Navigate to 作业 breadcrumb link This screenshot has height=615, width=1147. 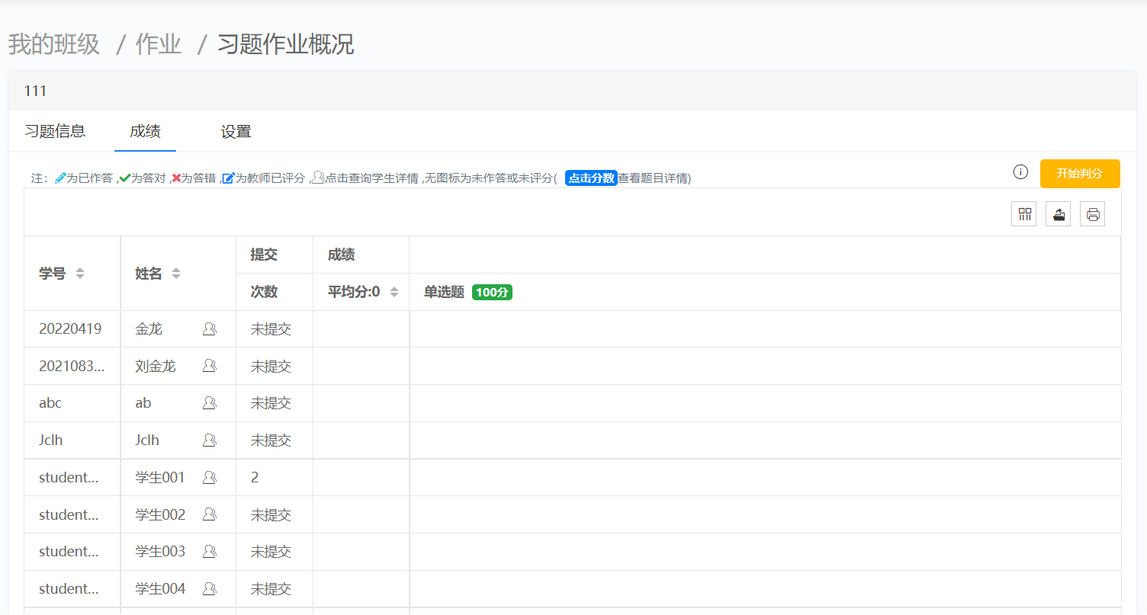[x=158, y=45]
